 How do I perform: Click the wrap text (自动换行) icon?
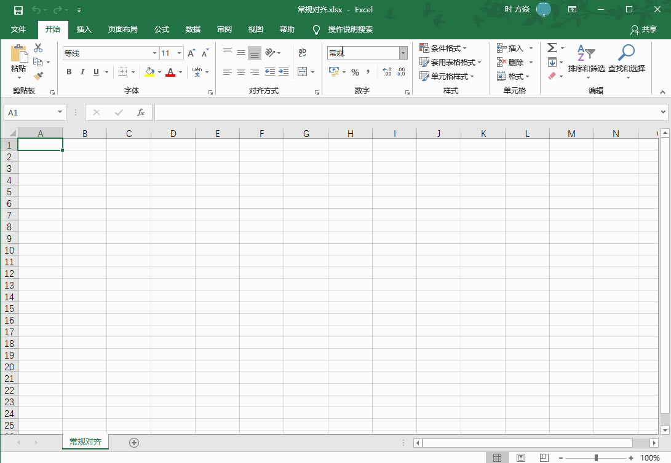[301, 53]
